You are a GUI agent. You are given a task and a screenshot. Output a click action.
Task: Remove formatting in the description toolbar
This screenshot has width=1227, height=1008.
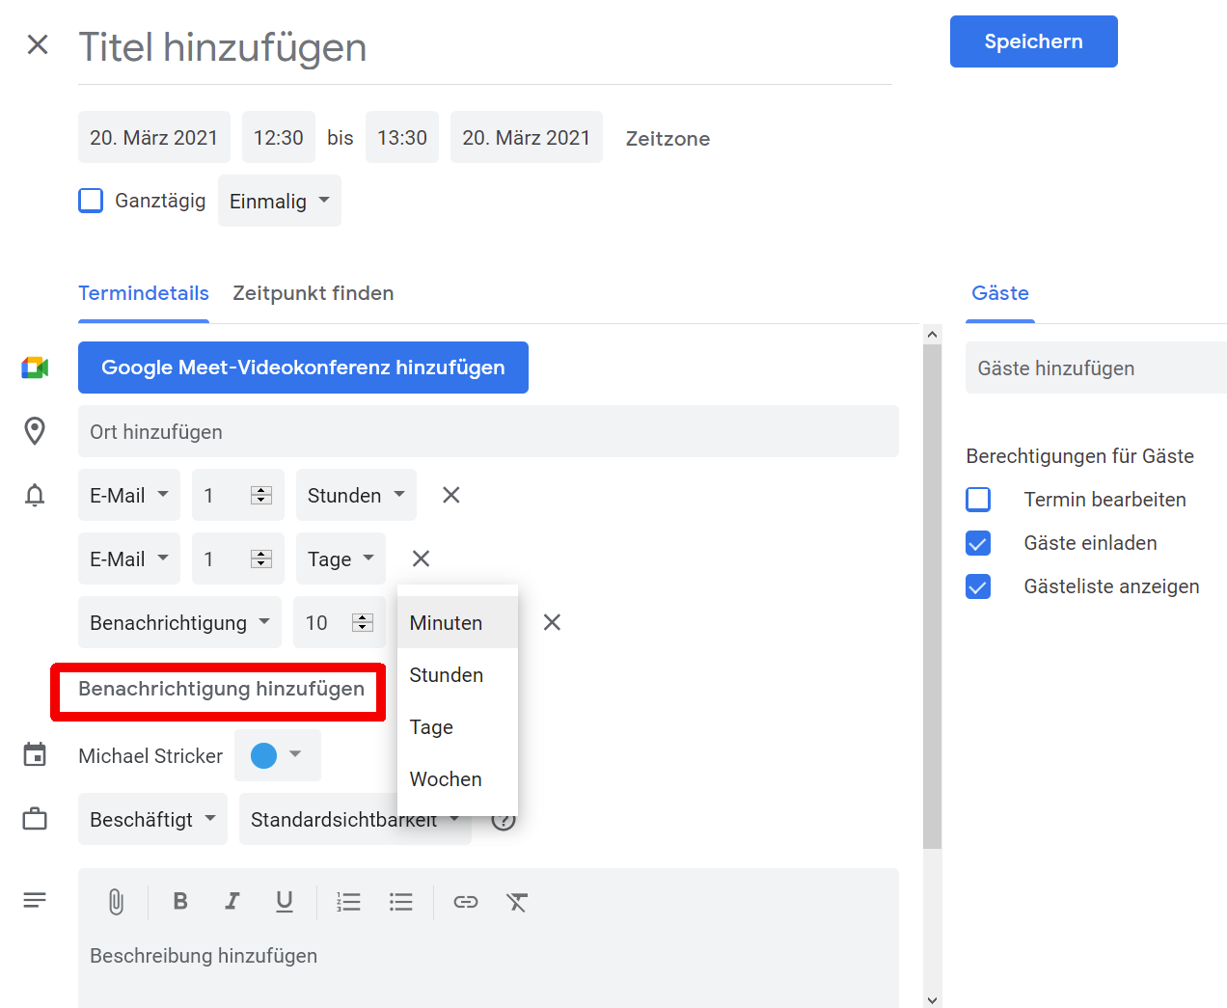point(517,902)
